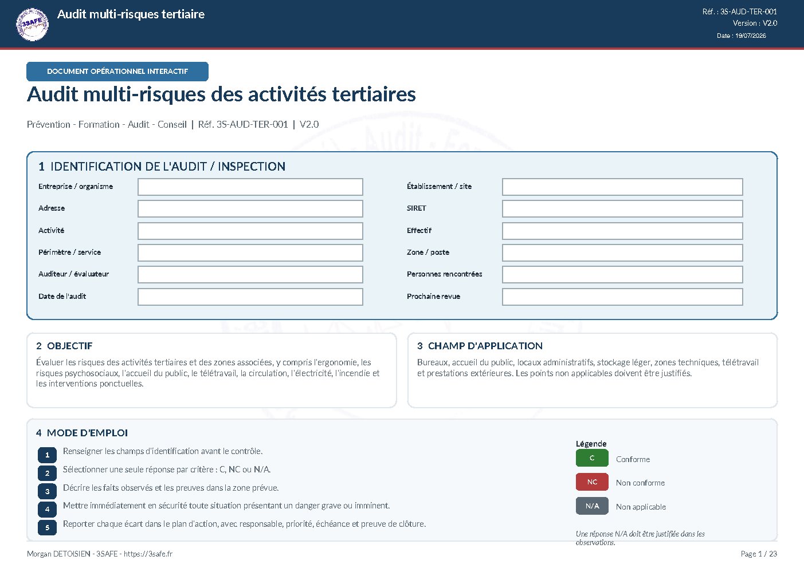Click the instruction Sélectionner une seule réponse par critère

tap(167, 470)
